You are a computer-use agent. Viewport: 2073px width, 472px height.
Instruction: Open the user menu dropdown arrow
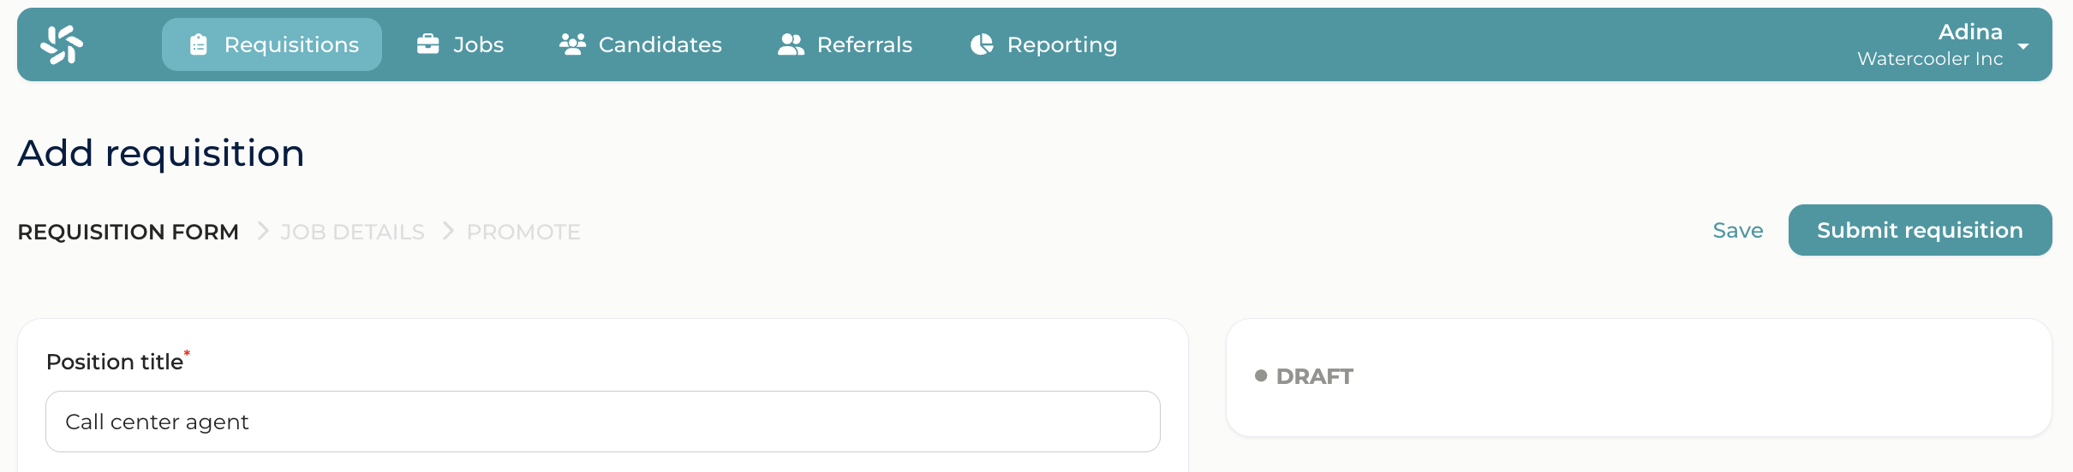(2023, 46)
